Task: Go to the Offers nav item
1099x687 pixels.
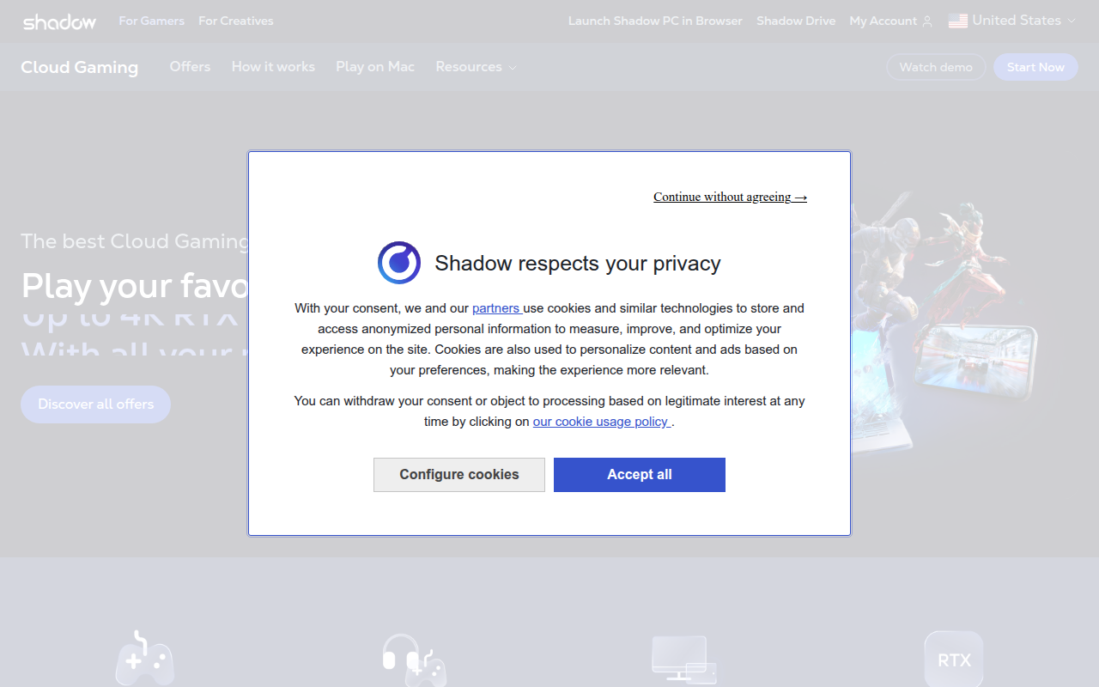Action: 190,67
